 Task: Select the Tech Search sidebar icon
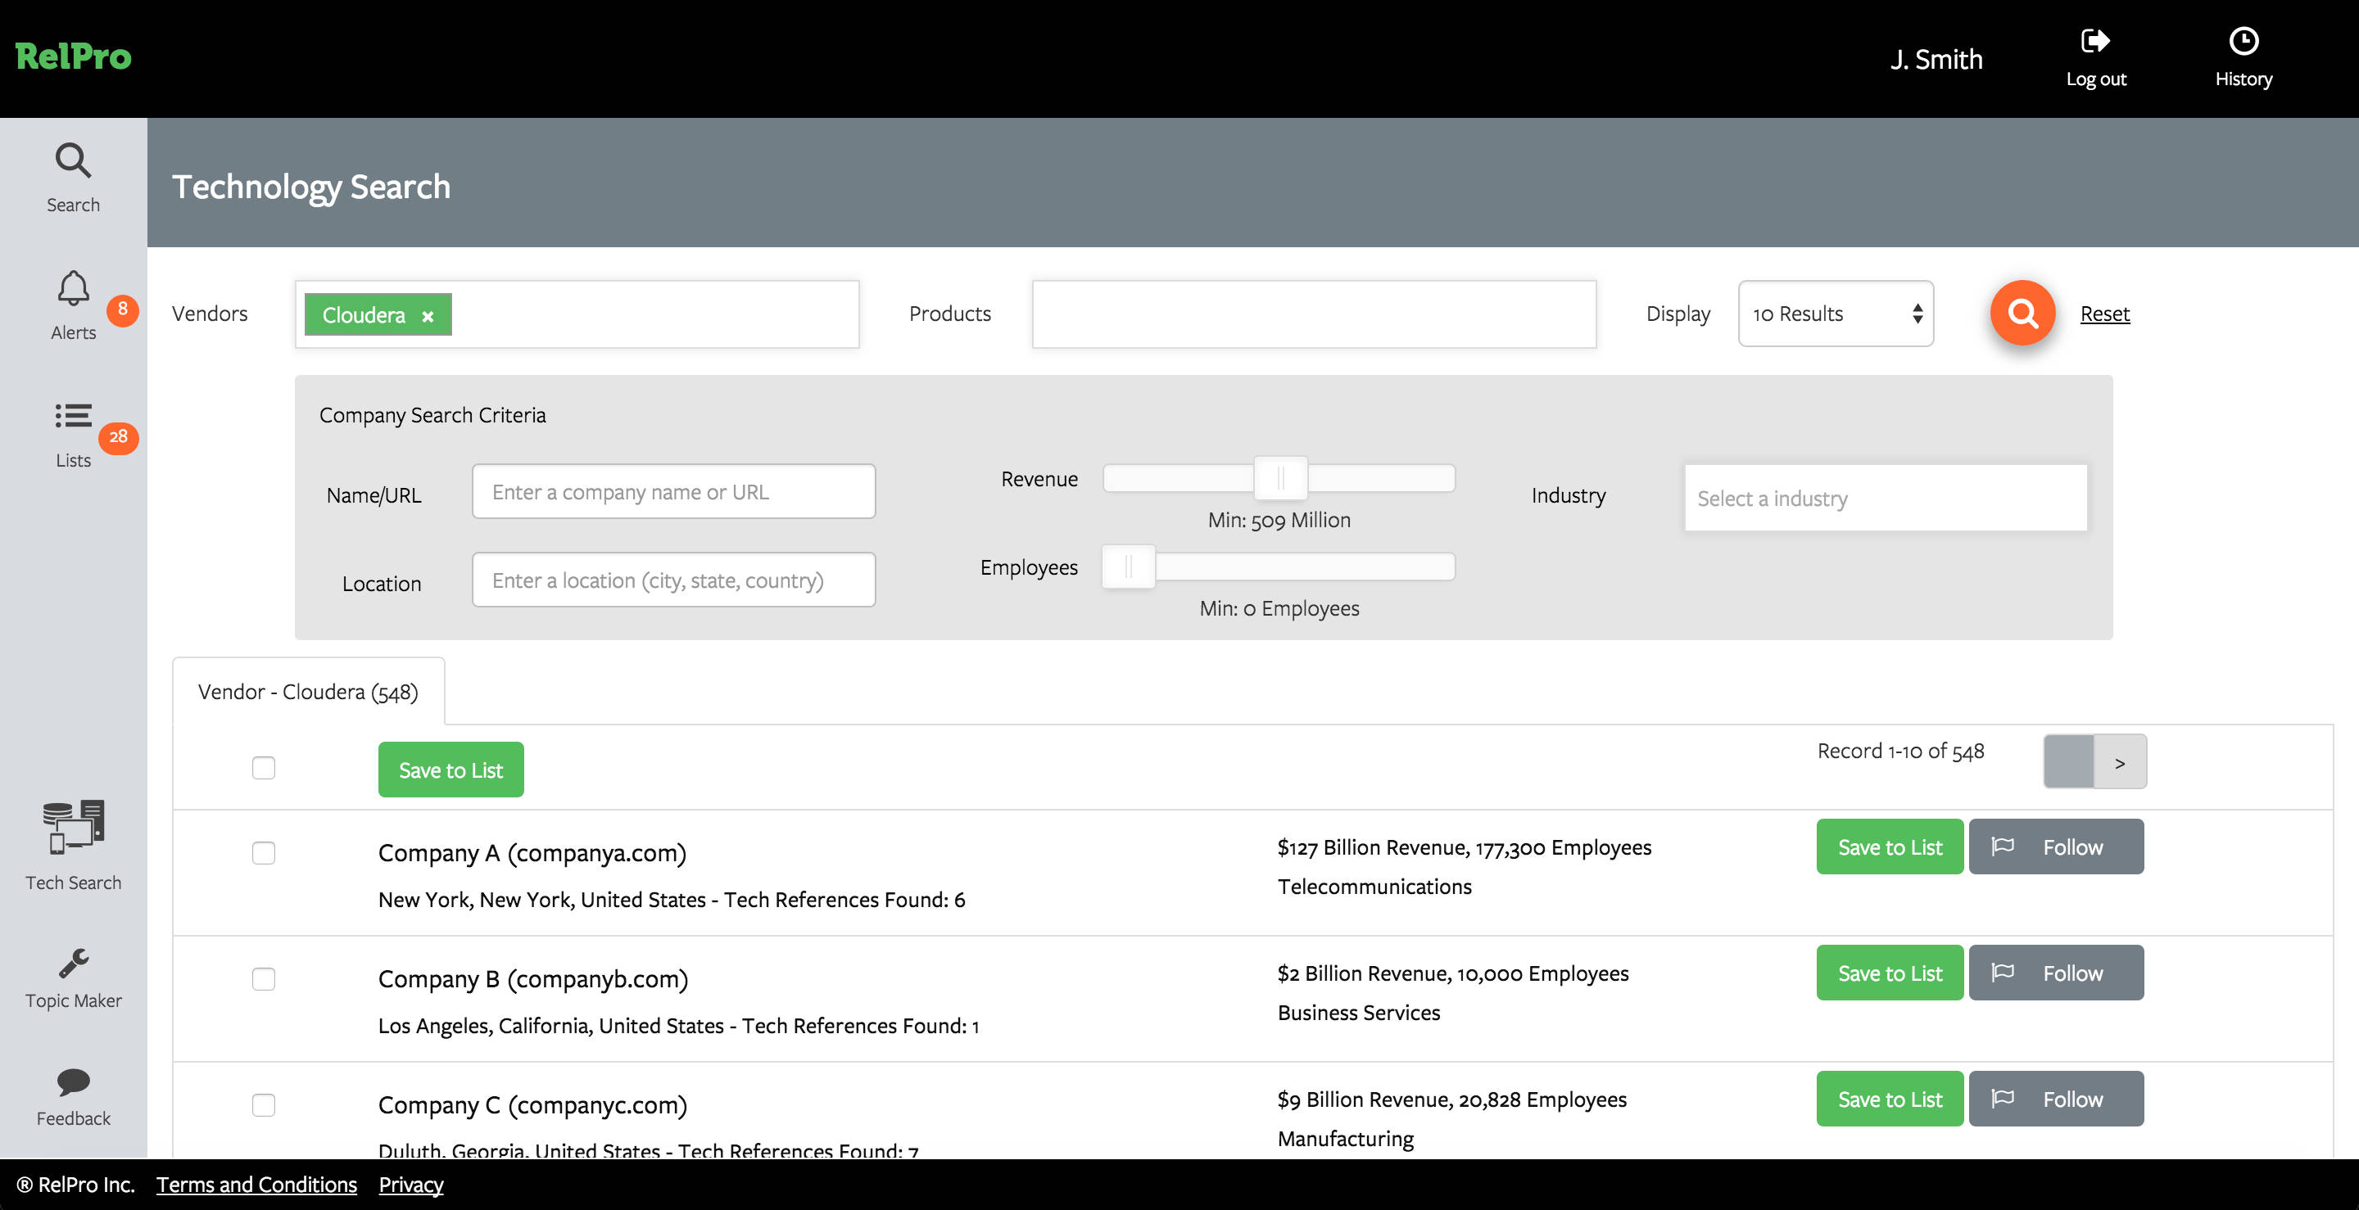pyautogui.click(x=73, y=847)
